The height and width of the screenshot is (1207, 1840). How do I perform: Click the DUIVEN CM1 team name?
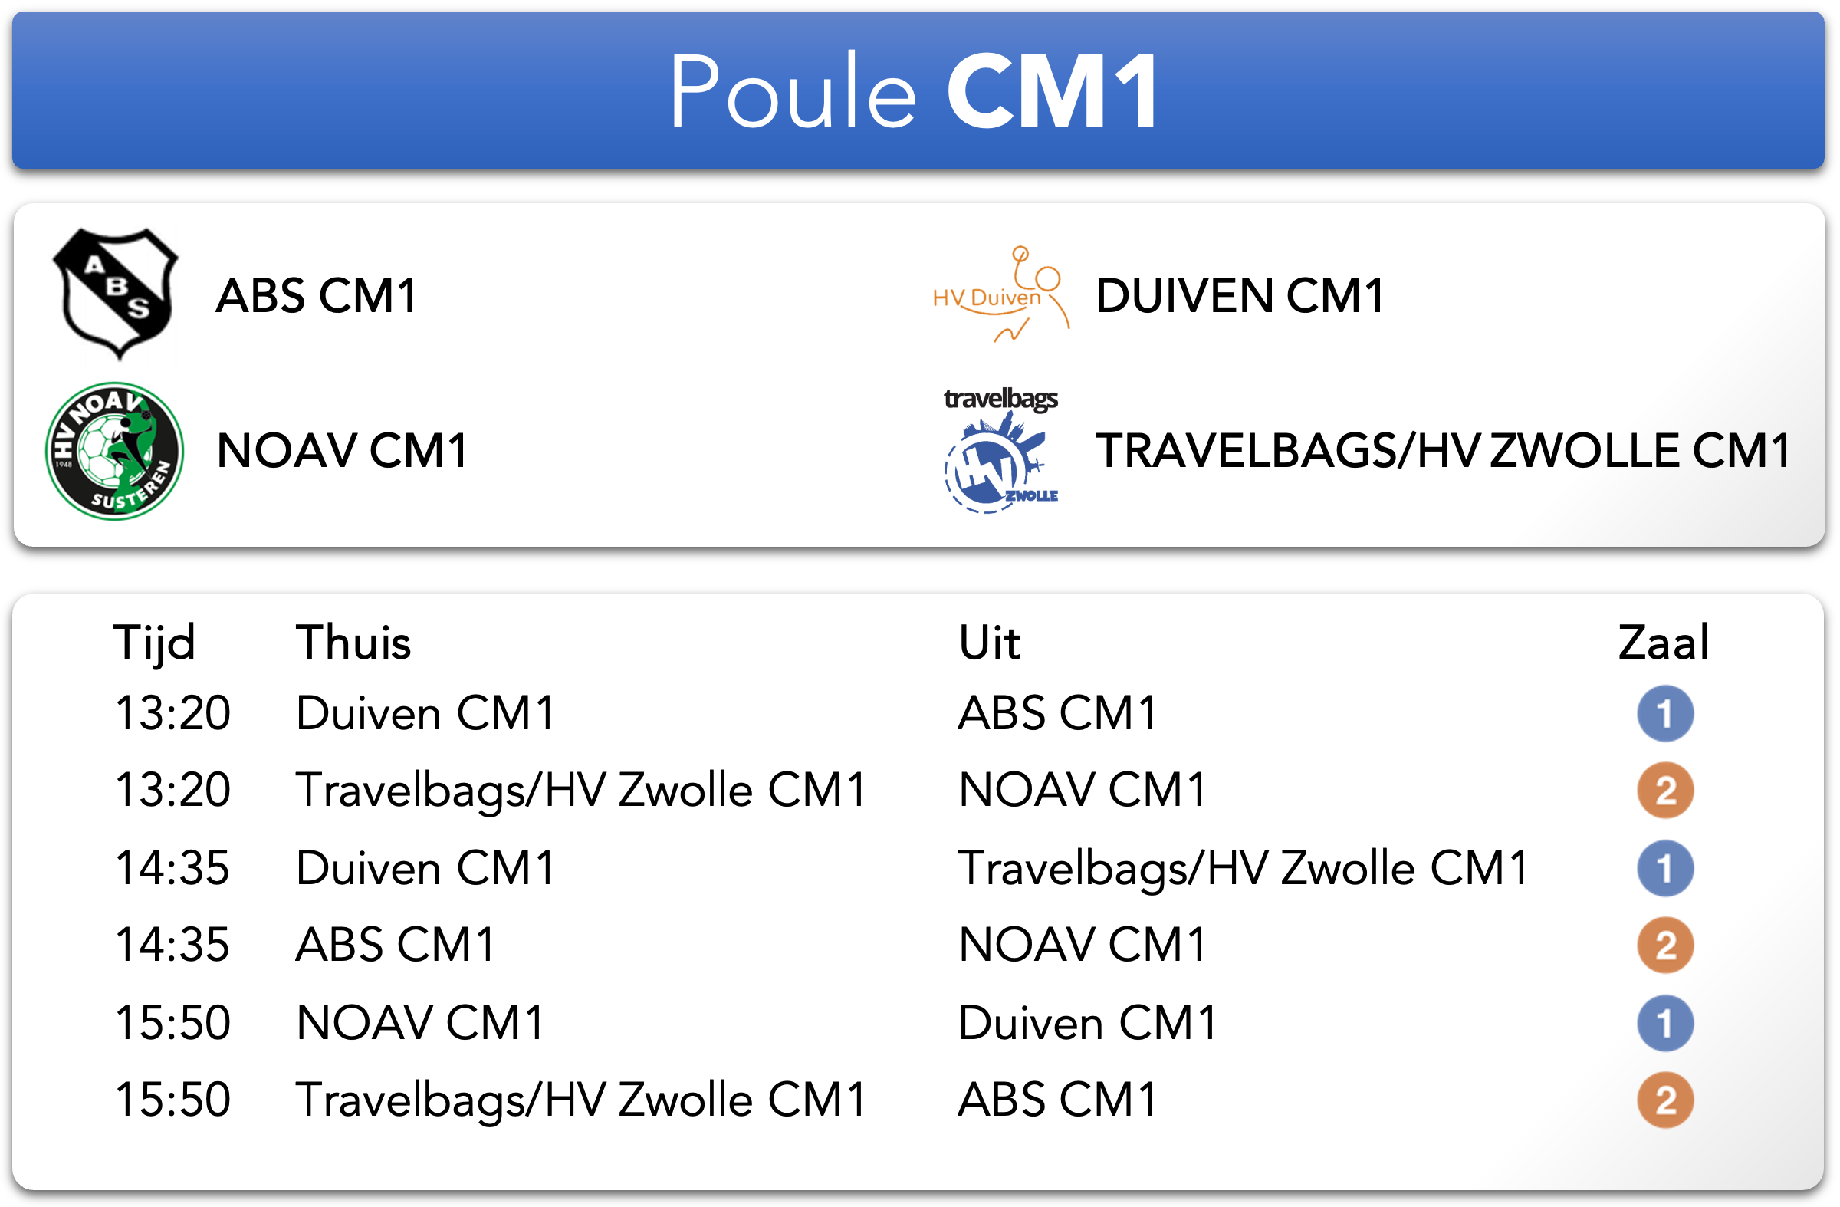(x=1240, y=296)
